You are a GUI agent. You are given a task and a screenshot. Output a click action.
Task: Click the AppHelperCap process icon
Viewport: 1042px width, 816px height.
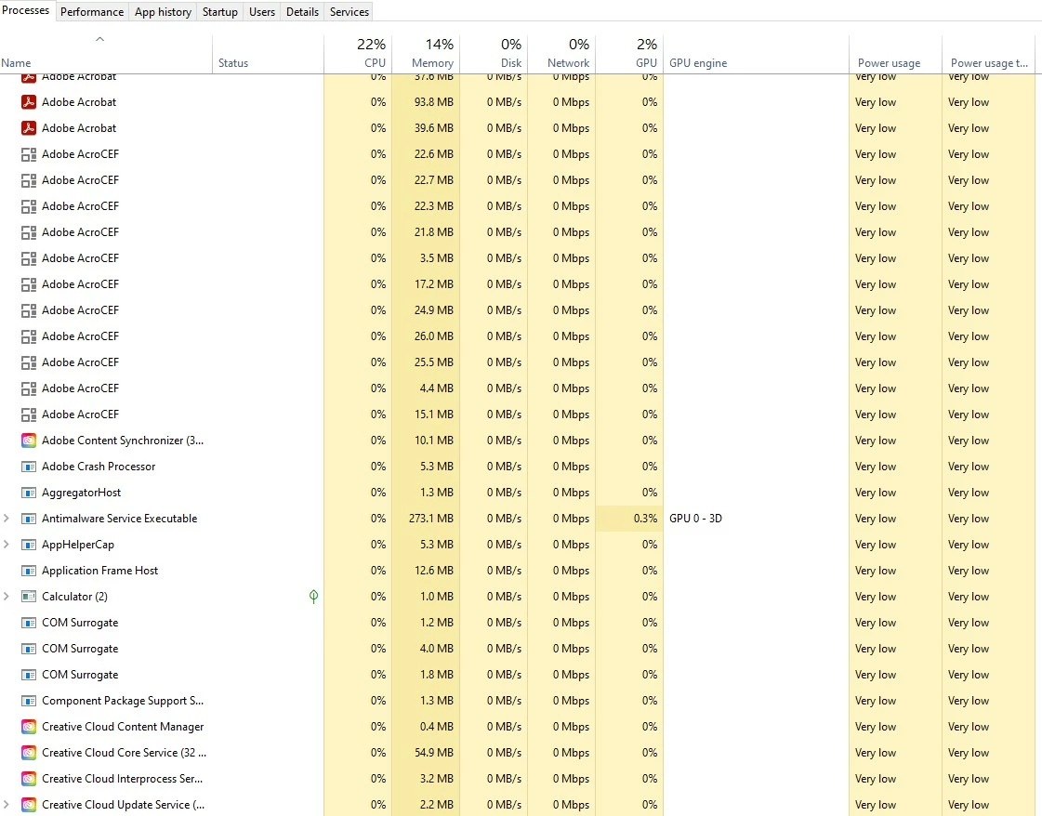coord(29,545)
